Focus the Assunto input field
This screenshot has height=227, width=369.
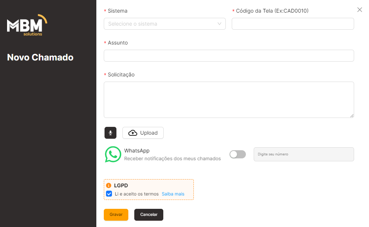(x=229, y=56)
